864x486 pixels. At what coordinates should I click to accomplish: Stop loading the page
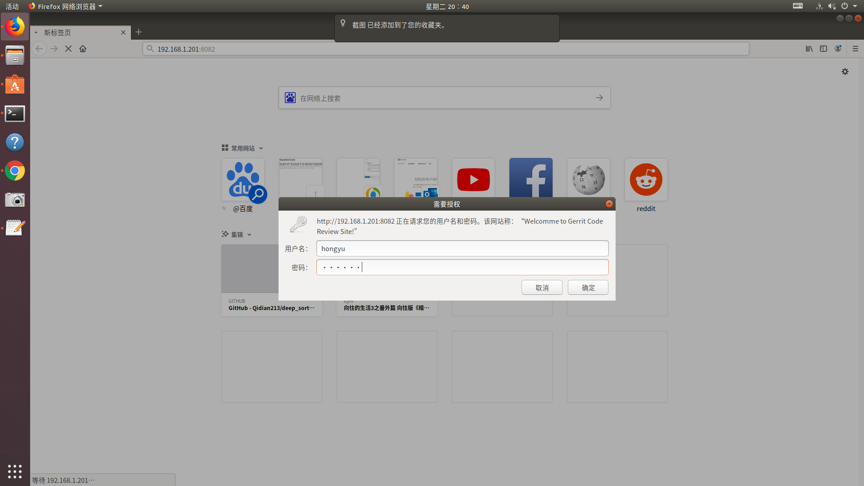[x=68, y=49]
